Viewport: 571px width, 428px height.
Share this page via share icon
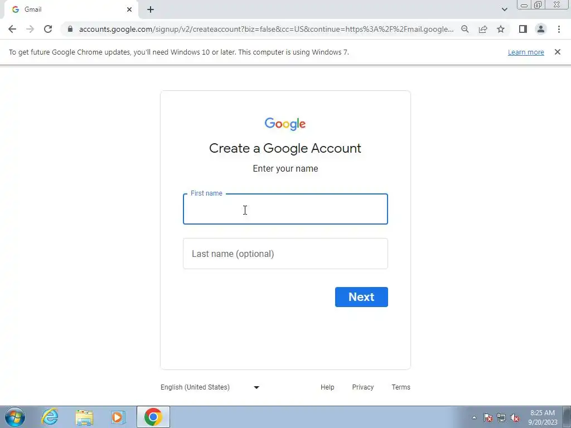point(483,29)
